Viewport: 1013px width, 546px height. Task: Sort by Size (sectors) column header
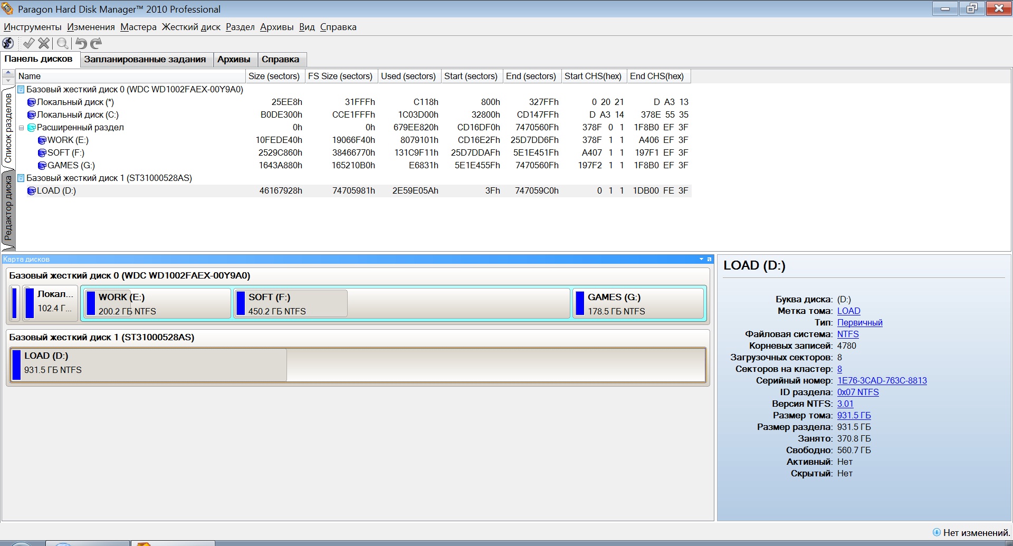275,76
